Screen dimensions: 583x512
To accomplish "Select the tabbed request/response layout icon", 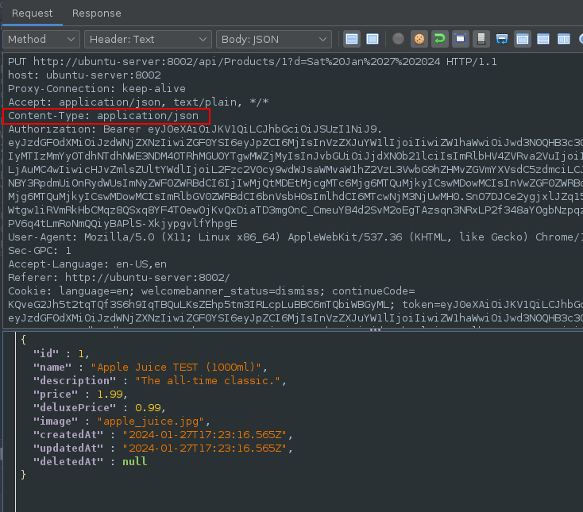I will [523, 39].
